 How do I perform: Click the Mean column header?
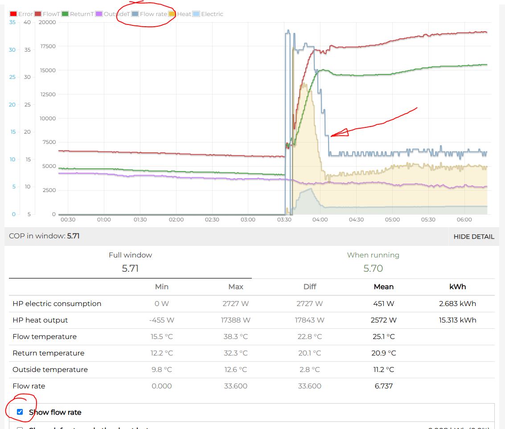tap(383, 287)
